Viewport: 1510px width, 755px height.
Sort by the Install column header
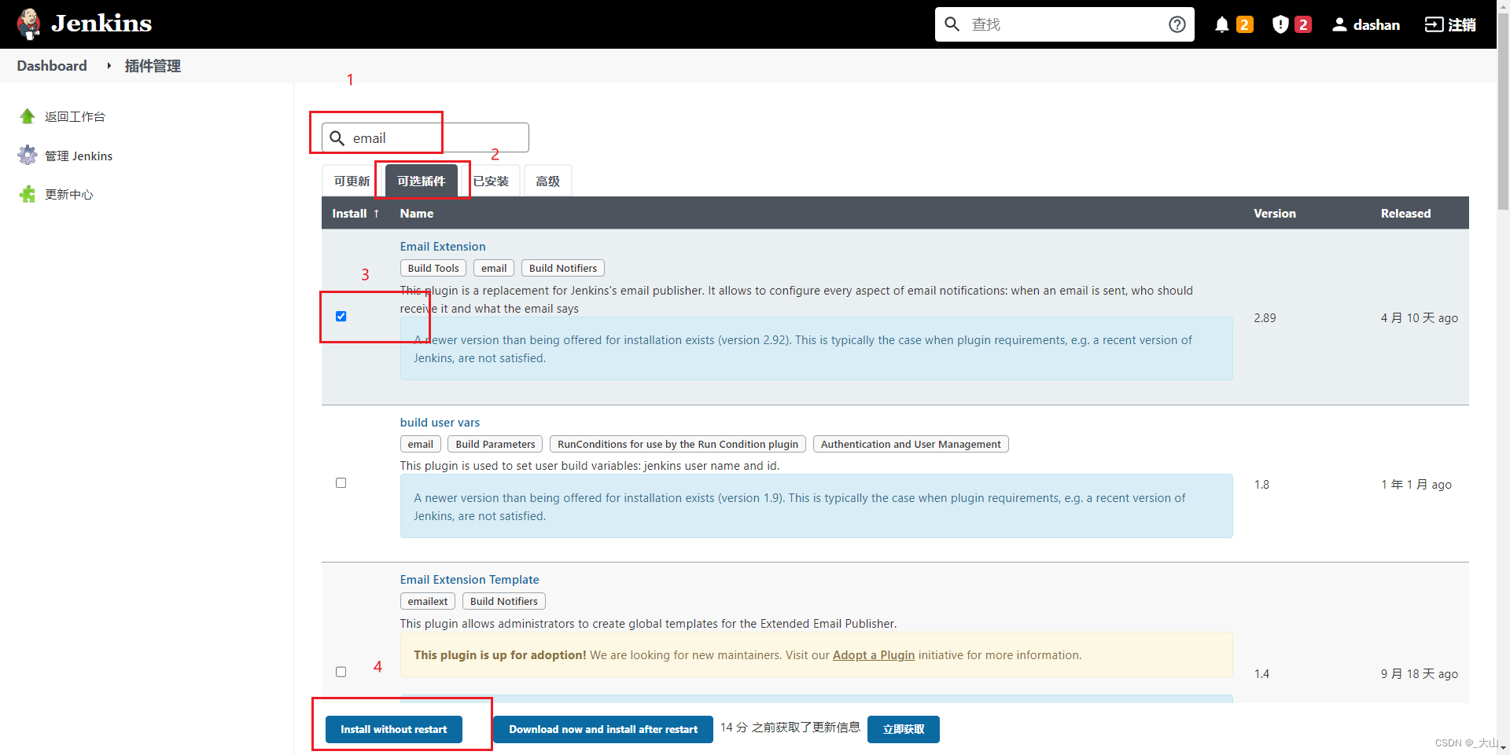(x=355, y=214)
